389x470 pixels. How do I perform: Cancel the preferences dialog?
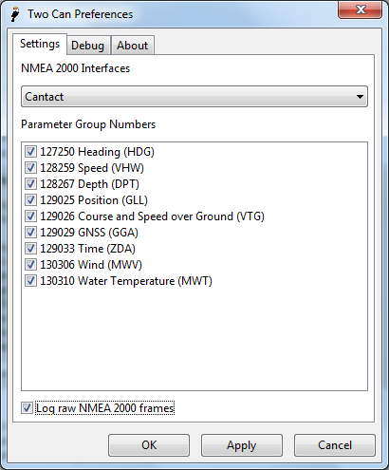335,445
